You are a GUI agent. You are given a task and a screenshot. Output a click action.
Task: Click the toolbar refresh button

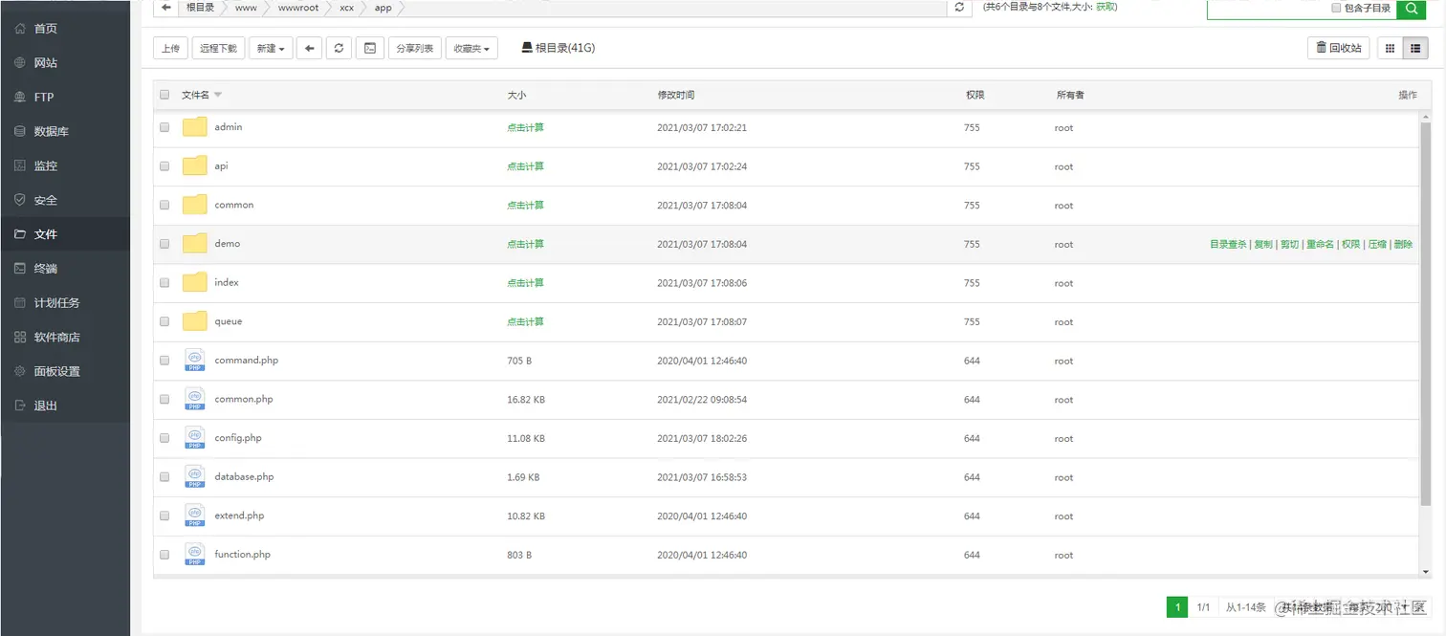pos(339,48)
